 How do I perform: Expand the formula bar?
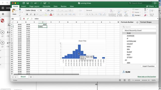[158, 19]
